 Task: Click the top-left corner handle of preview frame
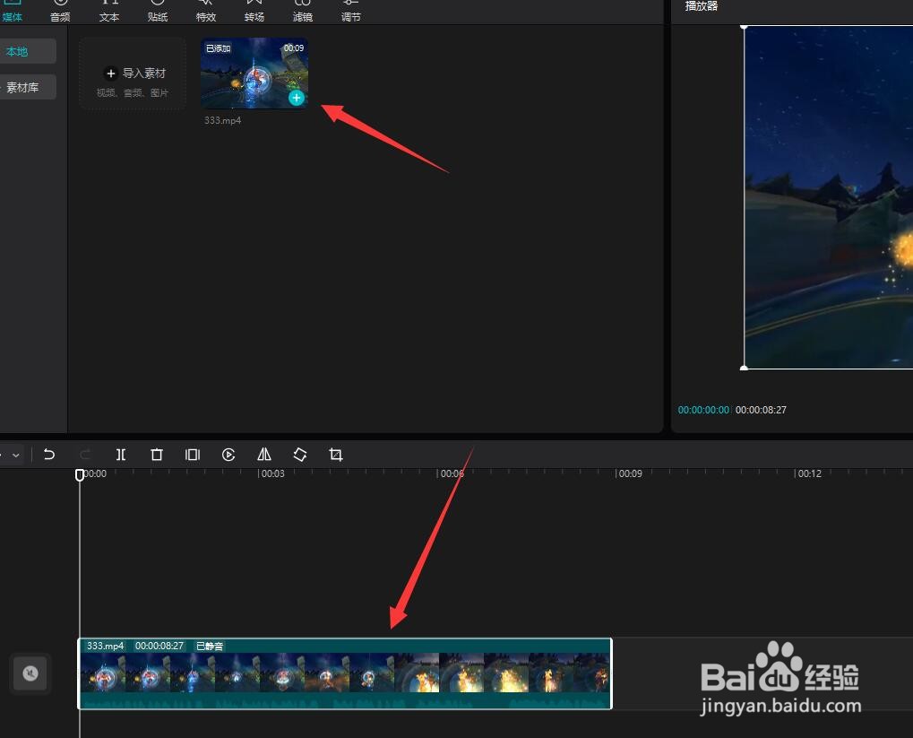745,26
